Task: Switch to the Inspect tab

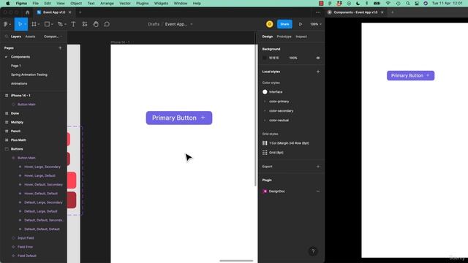Action: (301, 37)
